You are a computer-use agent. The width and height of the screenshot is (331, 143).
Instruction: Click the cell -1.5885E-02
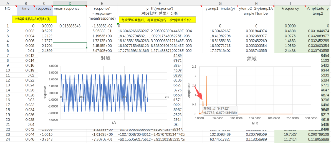click(x=102, y=26)
